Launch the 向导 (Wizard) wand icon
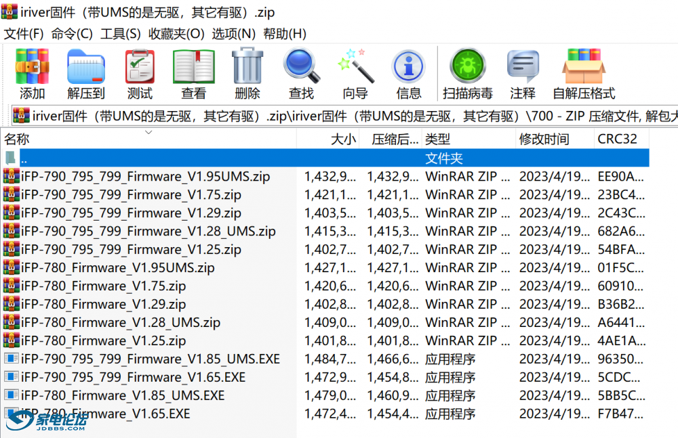678x438 pixels. 355,66
